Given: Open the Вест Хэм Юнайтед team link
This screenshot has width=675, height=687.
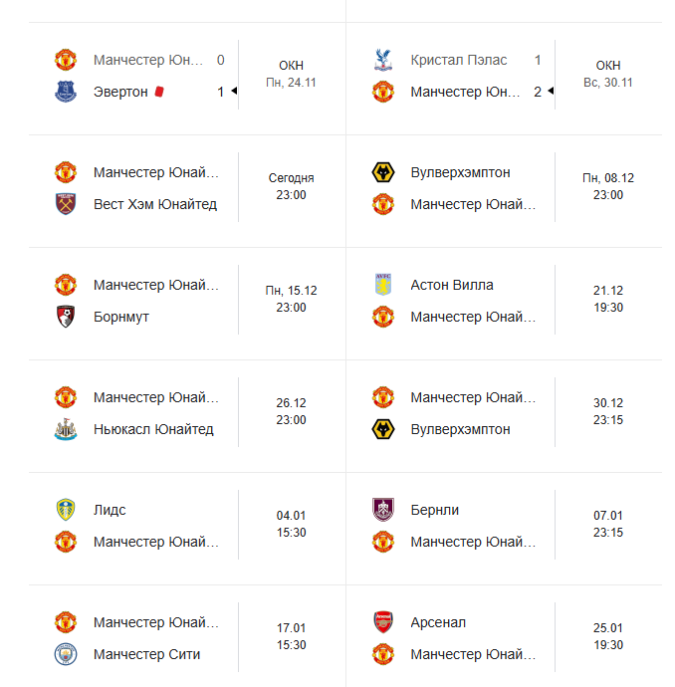Looking at the screenshot, I should [x=154, y=204].
